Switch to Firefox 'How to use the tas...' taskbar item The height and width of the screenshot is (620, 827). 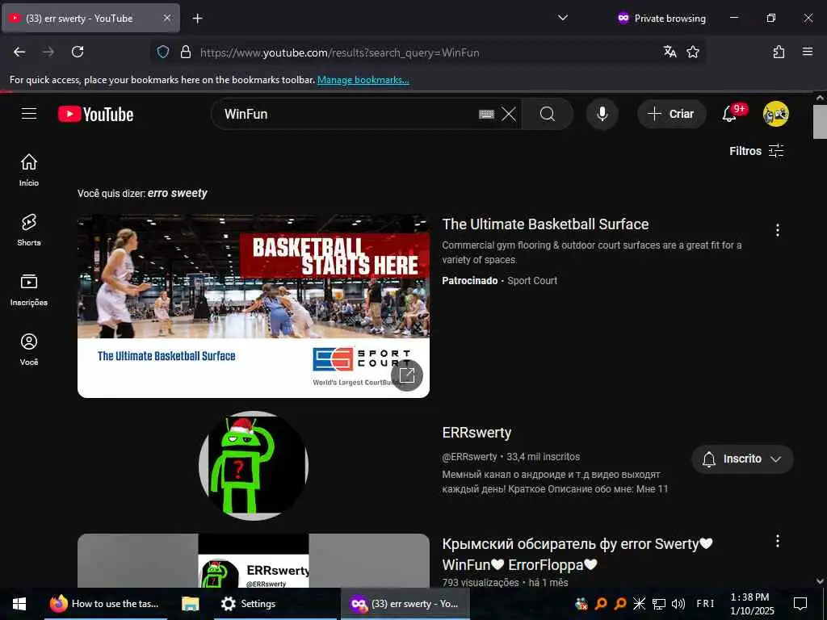(x=104, y=604)
